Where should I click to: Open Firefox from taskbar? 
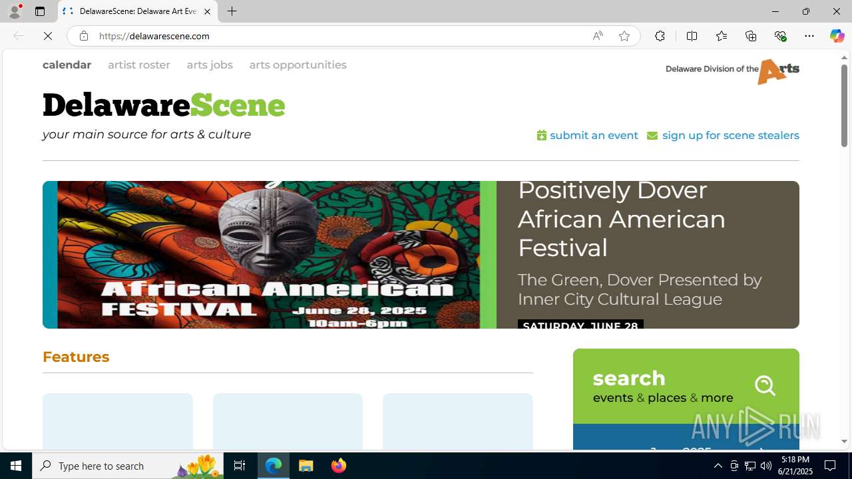pos(338,466)
